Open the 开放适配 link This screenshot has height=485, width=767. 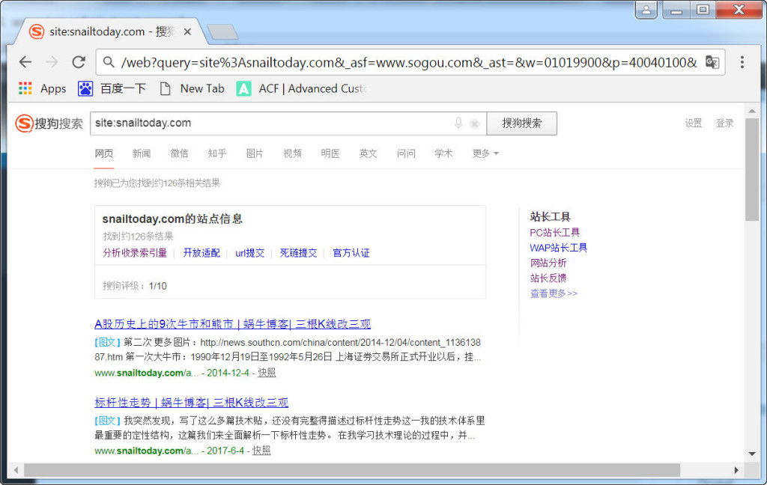click(201, 253)
